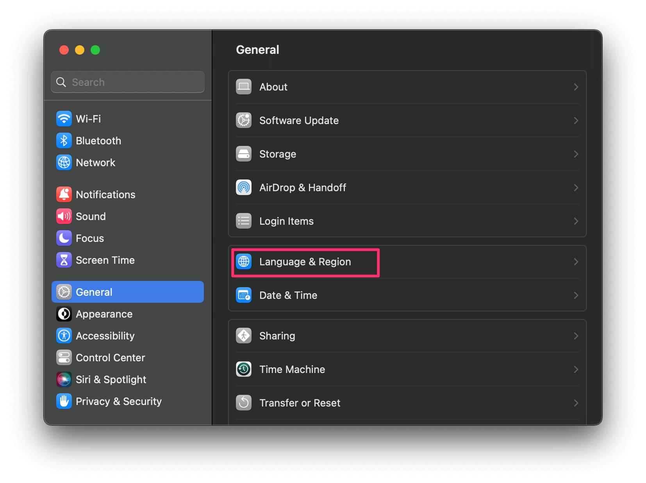Select Network label in the sidebar
646x483 pixels.
click(x=96, y=162)
